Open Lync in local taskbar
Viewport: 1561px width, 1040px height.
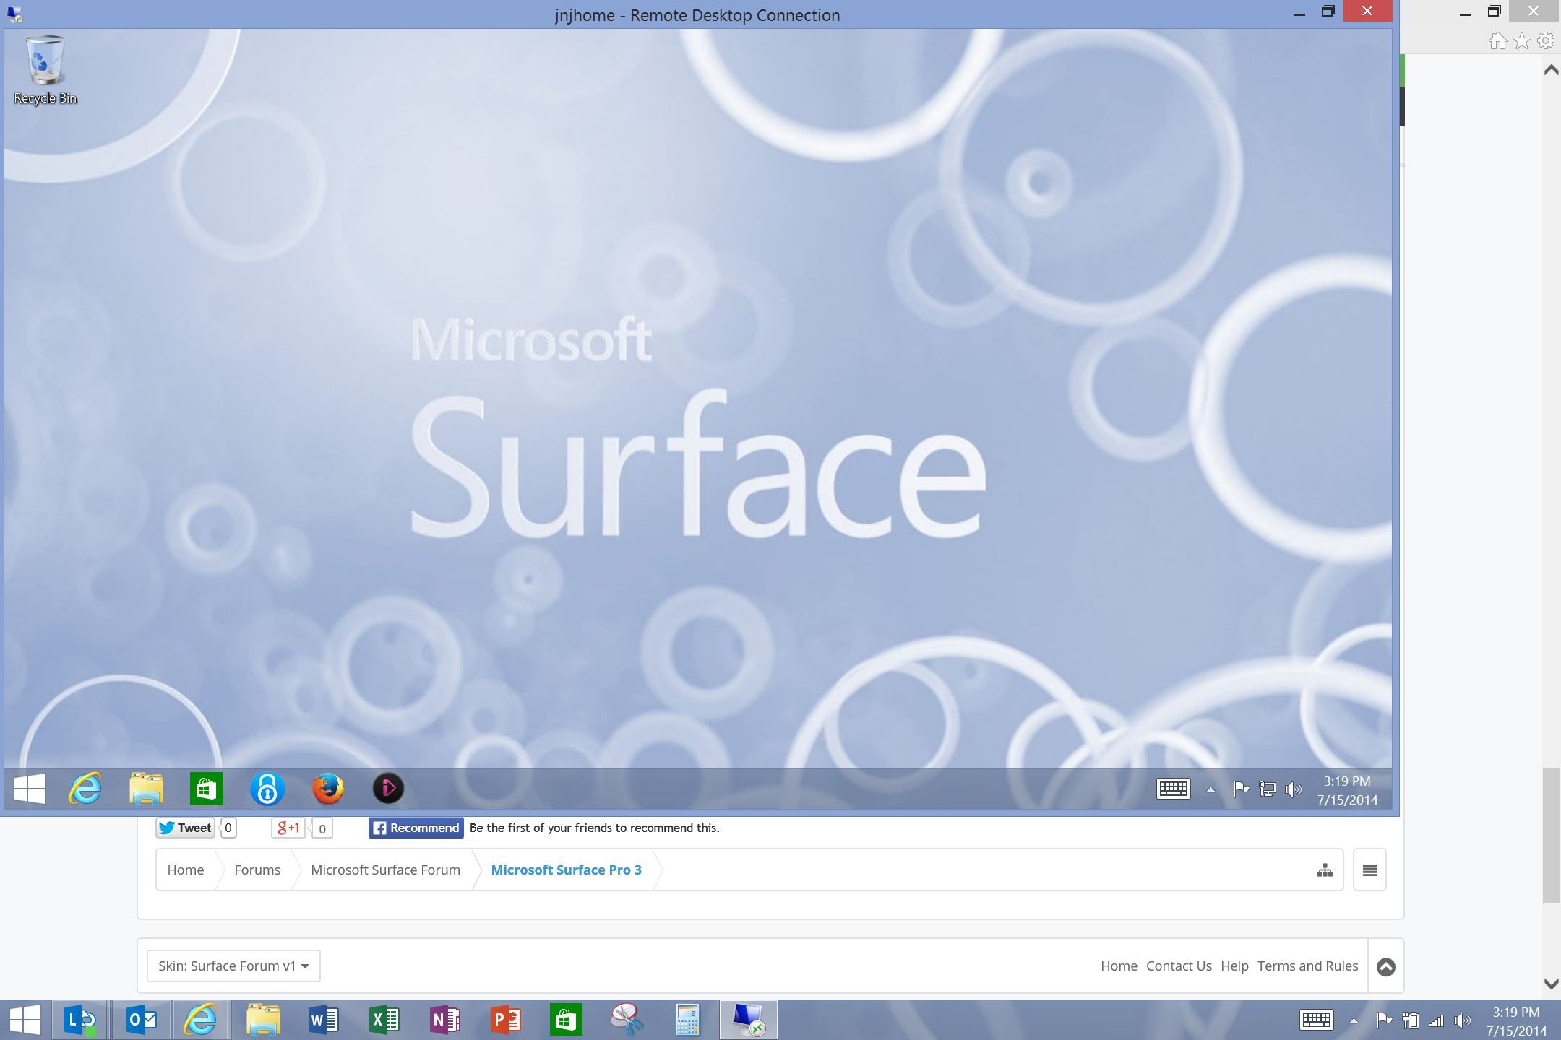coord(81,1020)
